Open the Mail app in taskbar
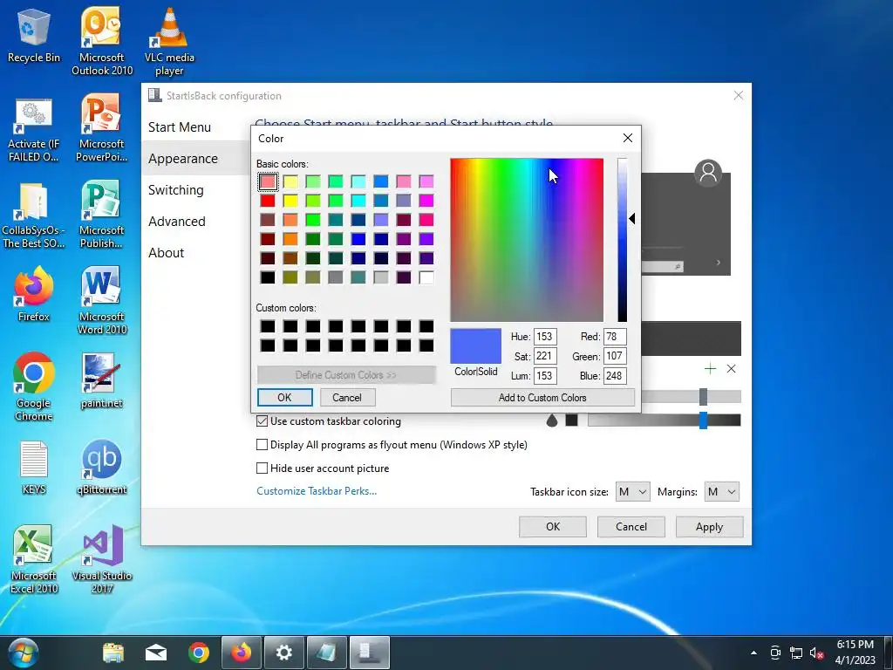This screenshot has width=893, height=670. 155,653
